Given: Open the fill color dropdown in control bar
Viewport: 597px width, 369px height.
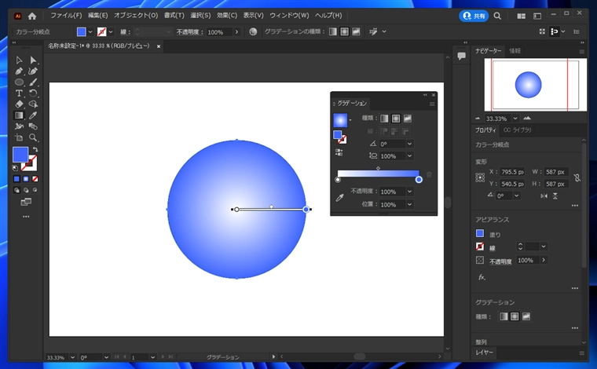Looking at the screenshot, I should (x=90, y=32).
